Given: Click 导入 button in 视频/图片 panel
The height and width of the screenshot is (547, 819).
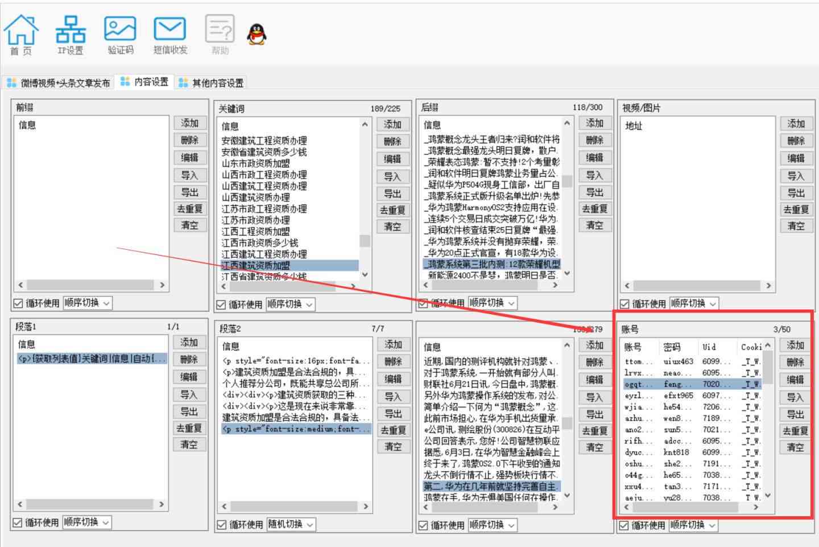Looking at the screenshot, I should click(x=796, y=176).
